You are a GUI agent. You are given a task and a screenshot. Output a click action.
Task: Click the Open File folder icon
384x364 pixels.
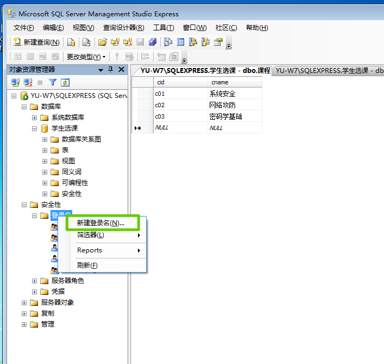pos(102,42)
